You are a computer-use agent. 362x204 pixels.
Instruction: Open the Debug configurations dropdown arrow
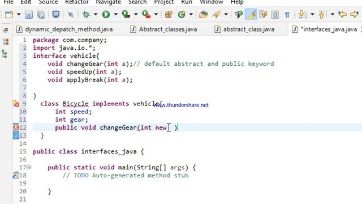click(96, 15)
